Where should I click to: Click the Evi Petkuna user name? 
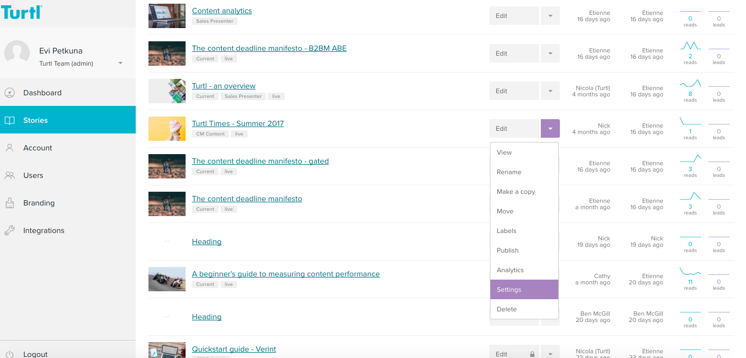[x=61, y=51]
